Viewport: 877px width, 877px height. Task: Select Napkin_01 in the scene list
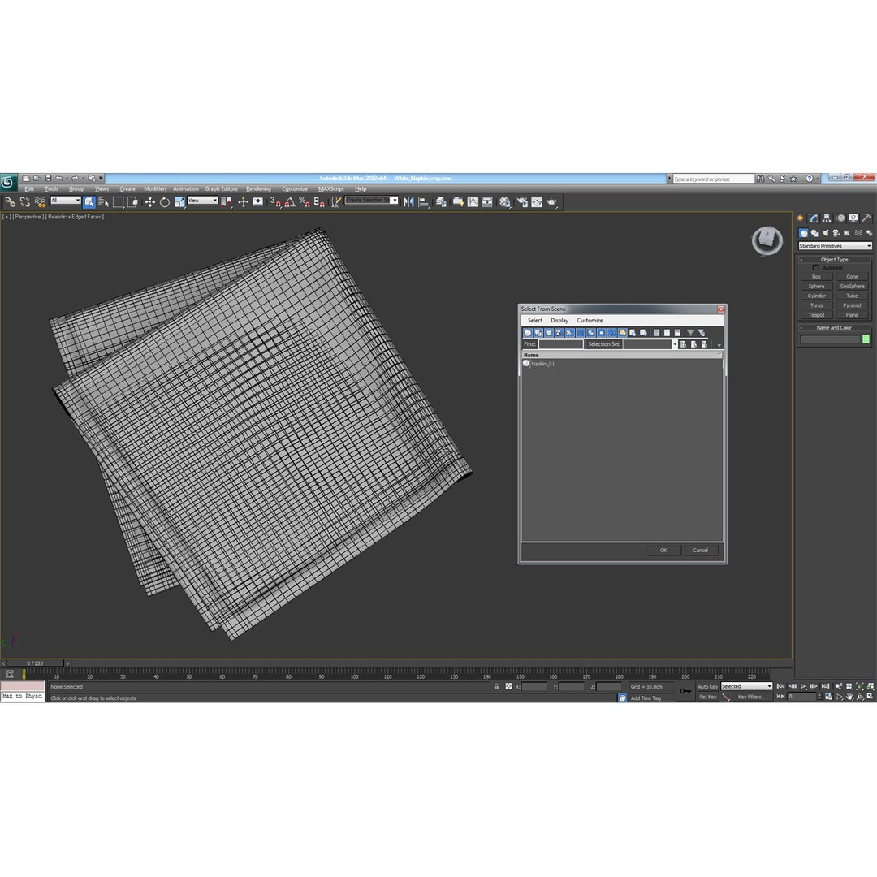[543, 364]
